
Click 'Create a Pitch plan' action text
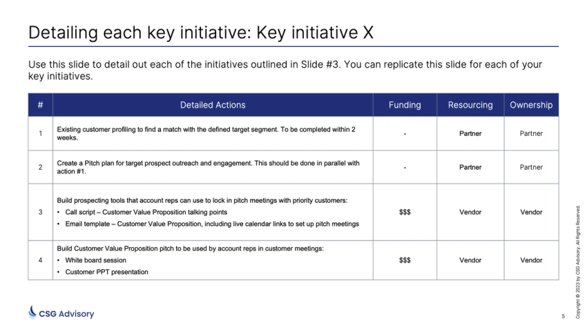pyautogui.click(x=208, y=167)
